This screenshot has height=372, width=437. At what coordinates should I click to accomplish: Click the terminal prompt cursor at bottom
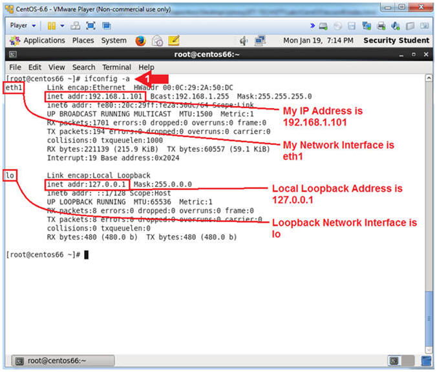click(87, 255)
